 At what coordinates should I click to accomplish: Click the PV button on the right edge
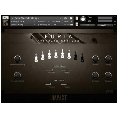tap(115, 24)
